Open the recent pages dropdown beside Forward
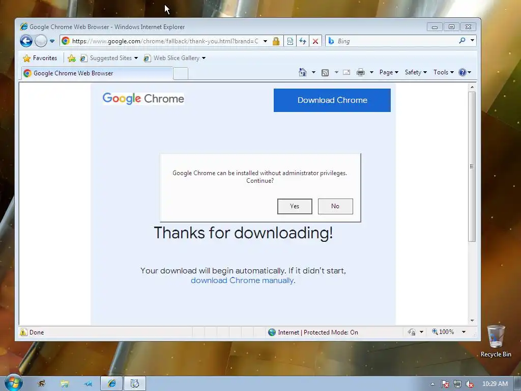The height and width of the screenshot is (391, 521). coord(52,41)
